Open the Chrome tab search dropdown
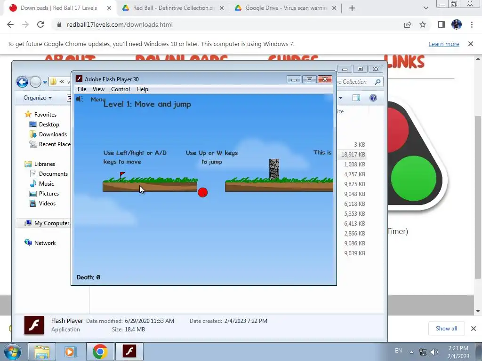This screenshot has height=361, width=482. (426, 8)
